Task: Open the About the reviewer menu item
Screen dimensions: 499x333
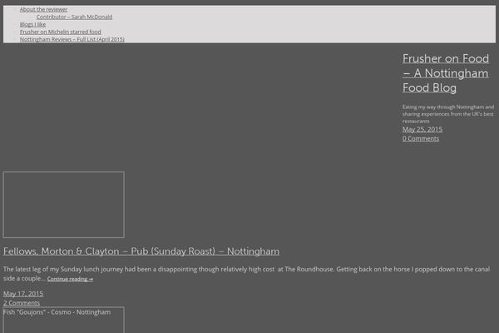Action: point(43,9)
